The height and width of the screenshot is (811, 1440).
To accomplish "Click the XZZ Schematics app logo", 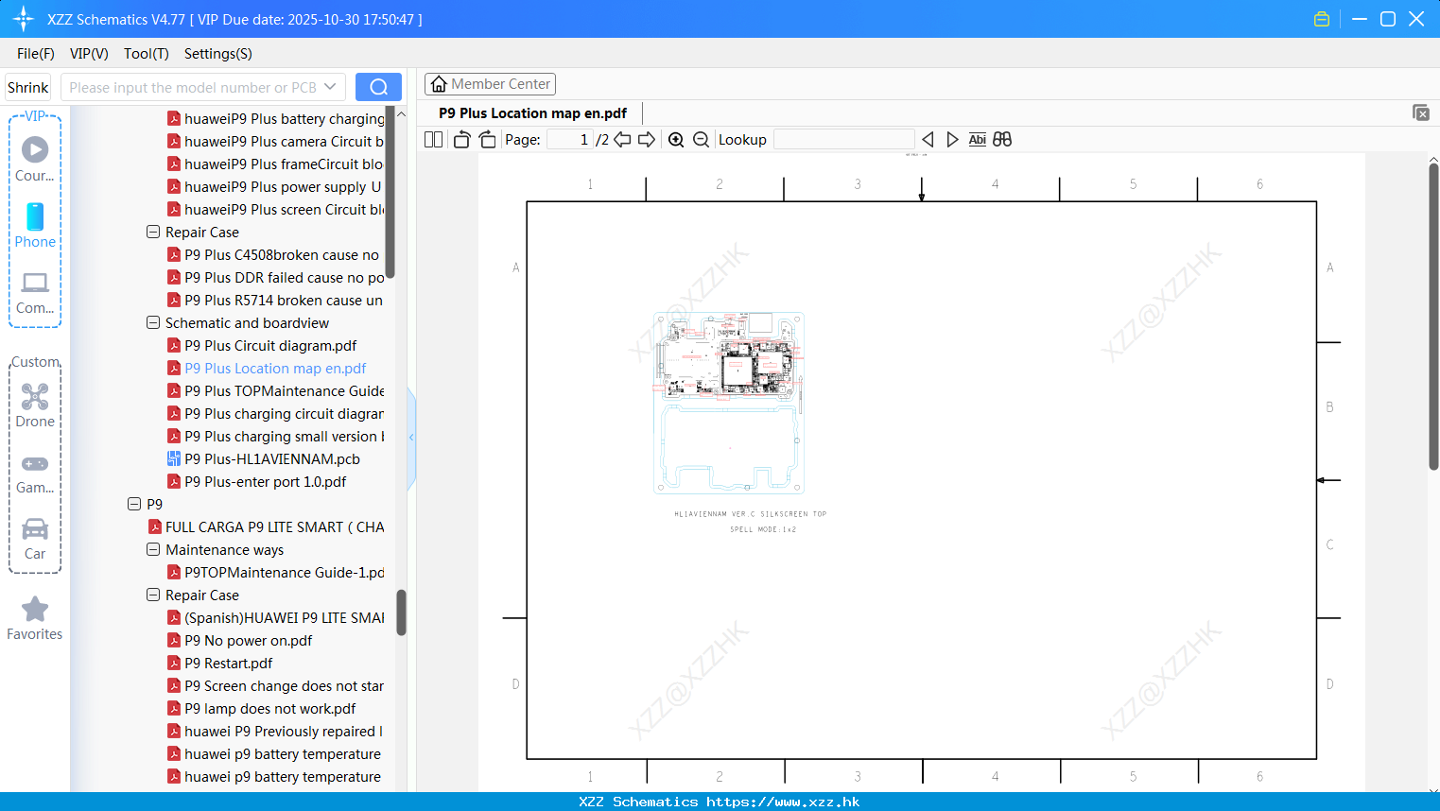I will click(x=24, y=19).
